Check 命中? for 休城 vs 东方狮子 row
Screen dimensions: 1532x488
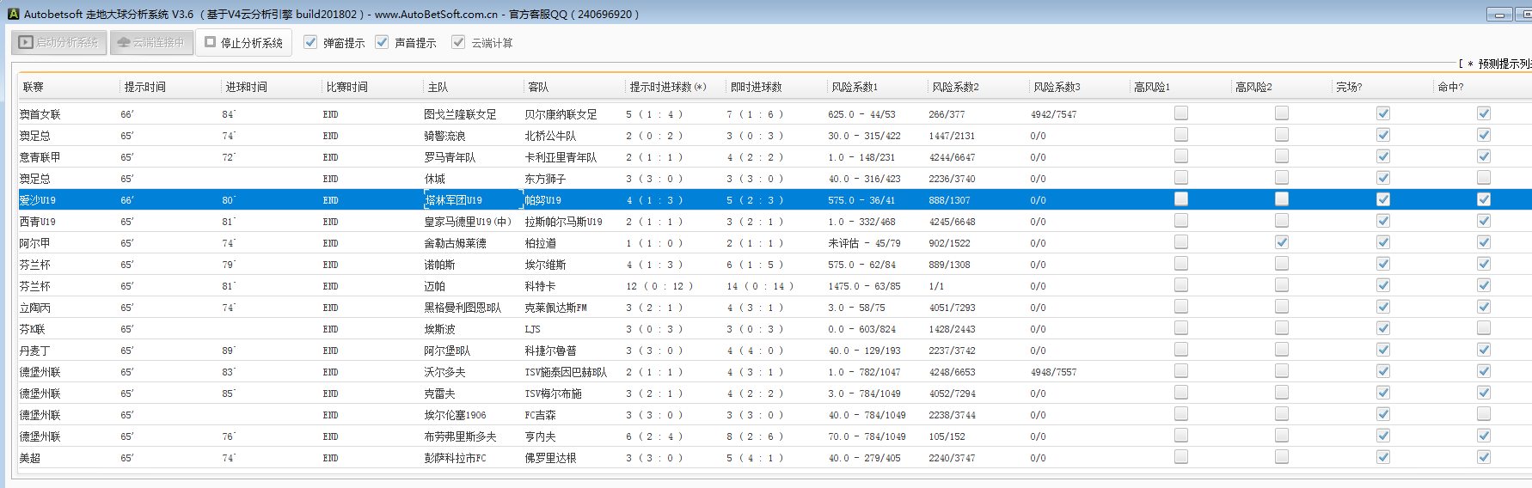(1484, 178)
